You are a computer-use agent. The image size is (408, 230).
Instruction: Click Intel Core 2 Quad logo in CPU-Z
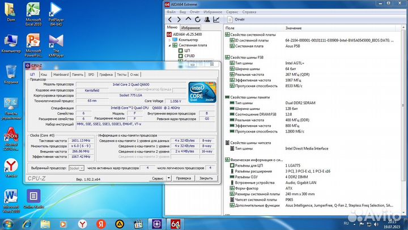coord(202,92)
